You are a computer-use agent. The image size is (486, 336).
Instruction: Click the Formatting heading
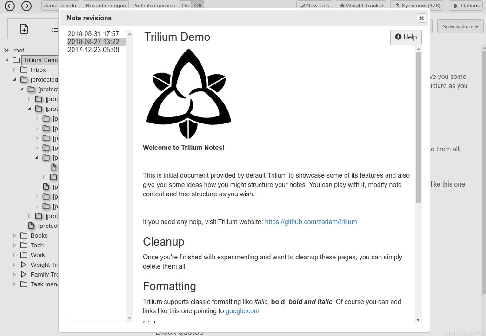pos(170,286)
